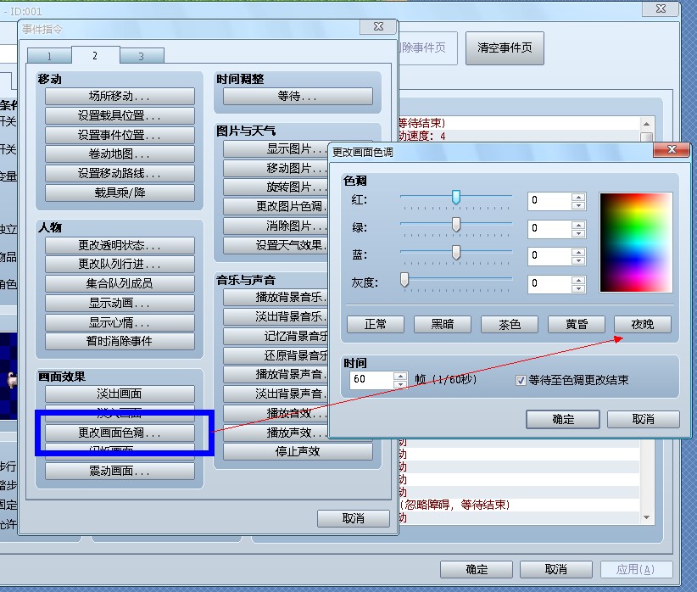Click the 蓝 color slider handle
The image size is (697, 592).
click(456, 252)
